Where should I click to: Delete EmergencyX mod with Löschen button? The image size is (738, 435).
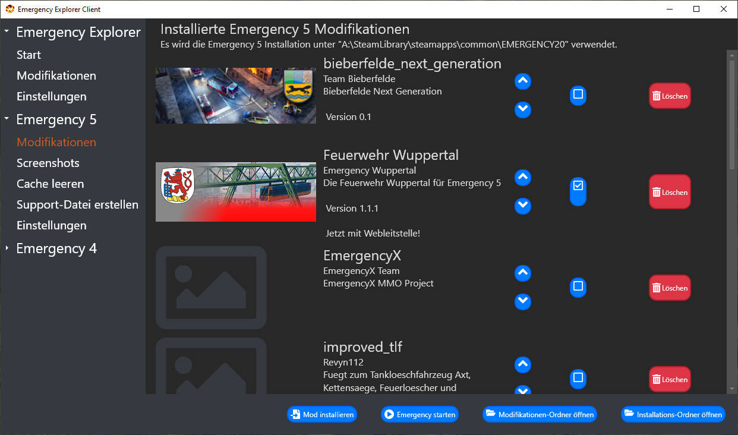point(670,288)
